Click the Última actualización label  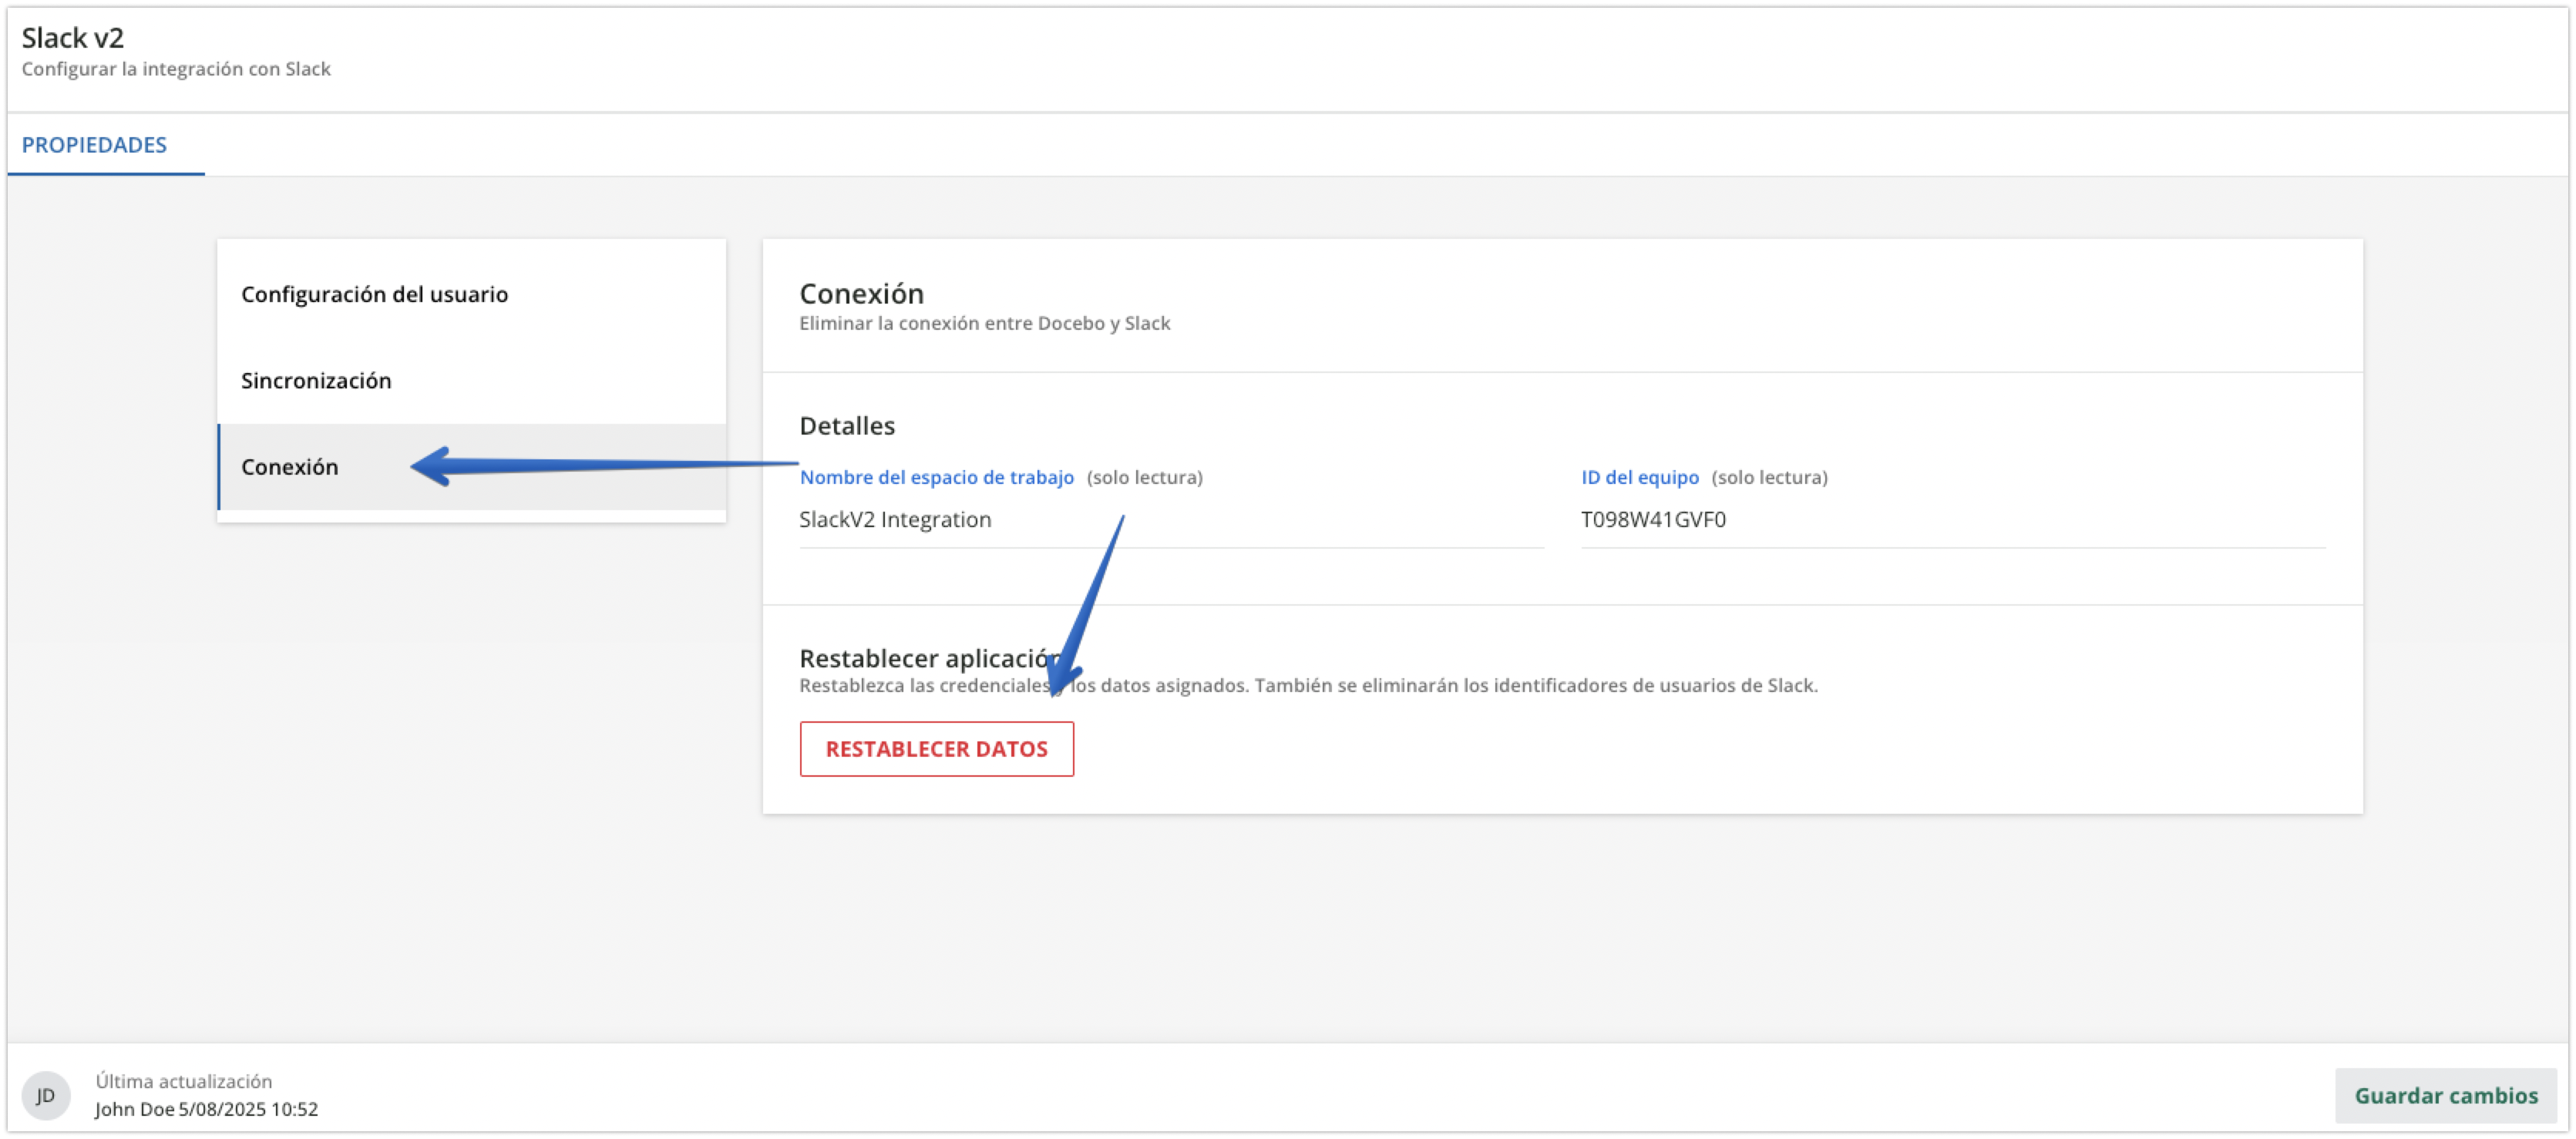pyautogui.click(x=184, y=1081)
